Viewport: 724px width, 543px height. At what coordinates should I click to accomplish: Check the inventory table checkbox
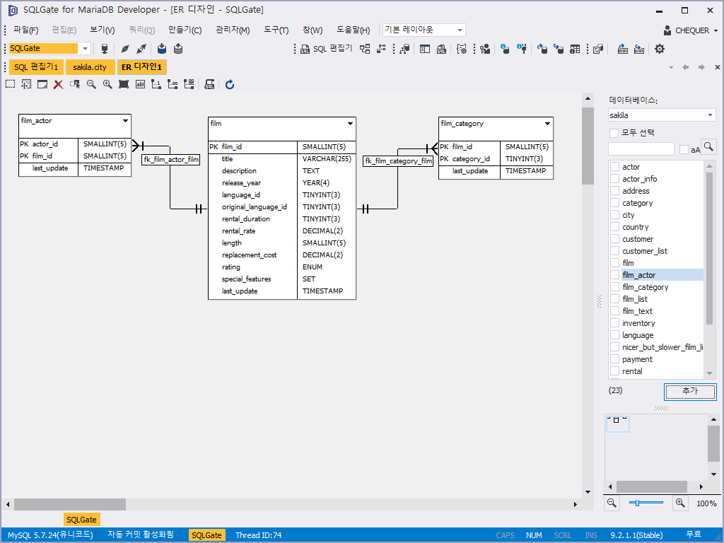click(x=614, y=322)
